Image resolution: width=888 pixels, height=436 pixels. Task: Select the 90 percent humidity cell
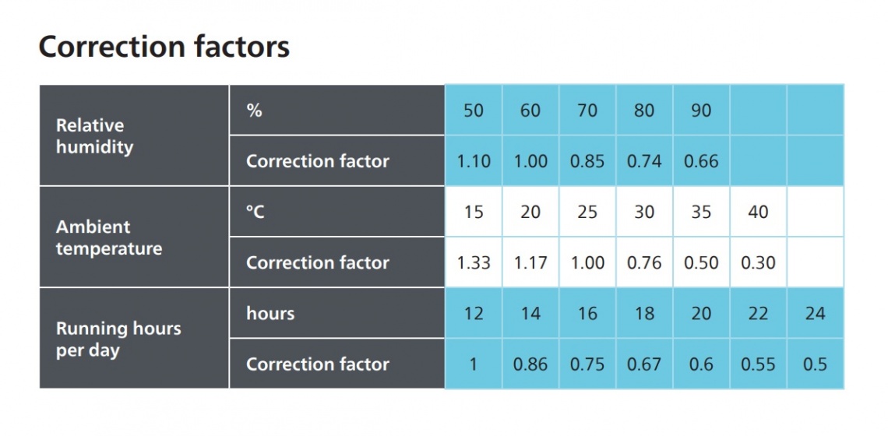click(701, 111)
